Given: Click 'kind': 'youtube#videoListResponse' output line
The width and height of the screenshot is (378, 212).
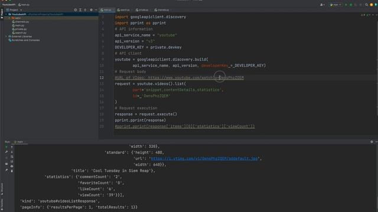Looking at the screenshot, I should [60, 201].
